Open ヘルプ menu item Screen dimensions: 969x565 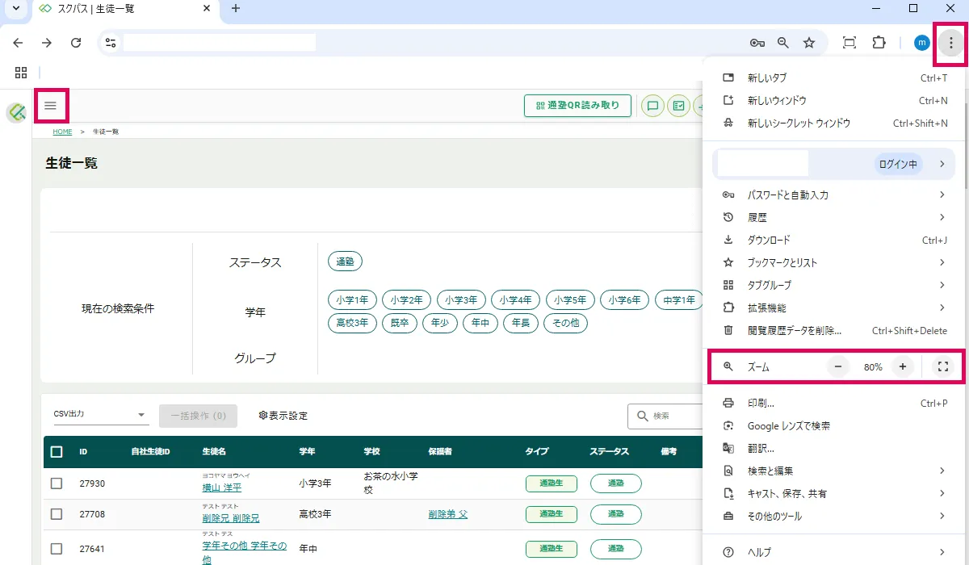(x=834, y=553)
